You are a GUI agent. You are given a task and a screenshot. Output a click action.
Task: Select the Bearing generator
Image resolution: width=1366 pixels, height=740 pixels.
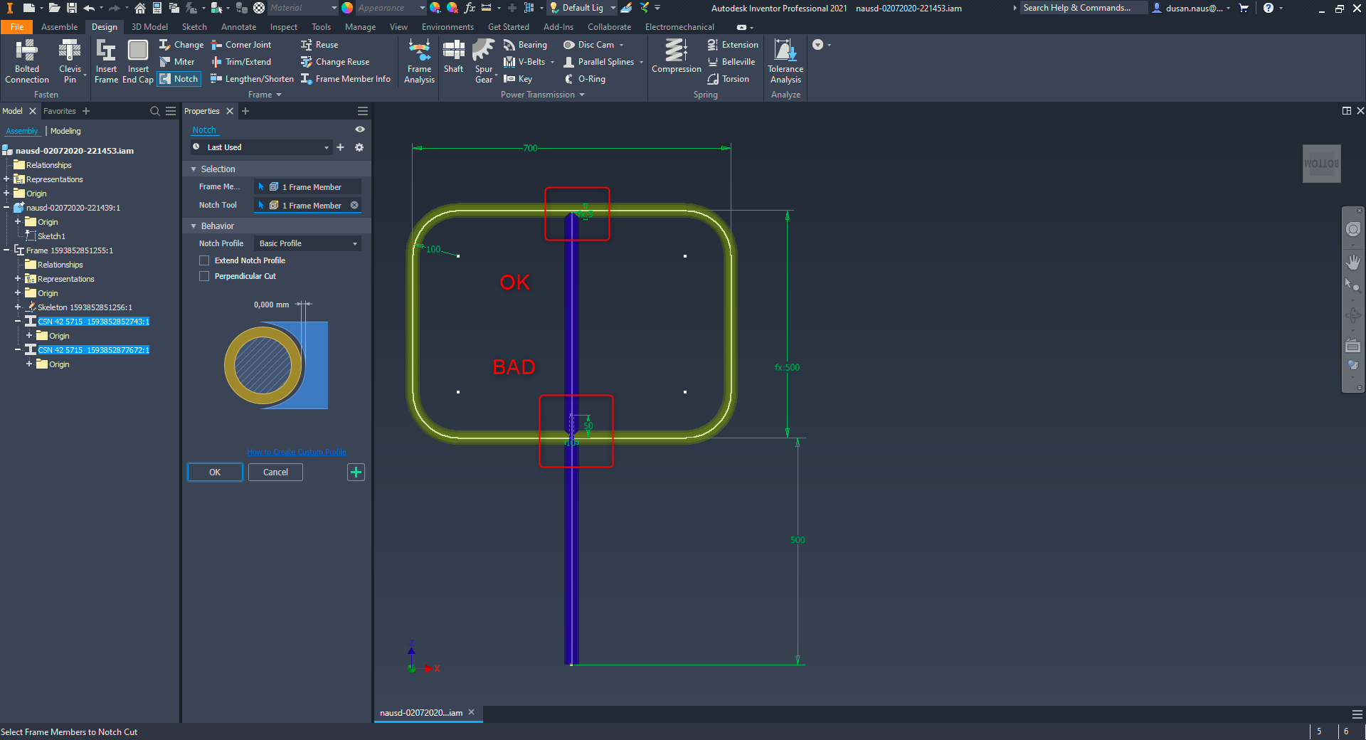point(525,45)
